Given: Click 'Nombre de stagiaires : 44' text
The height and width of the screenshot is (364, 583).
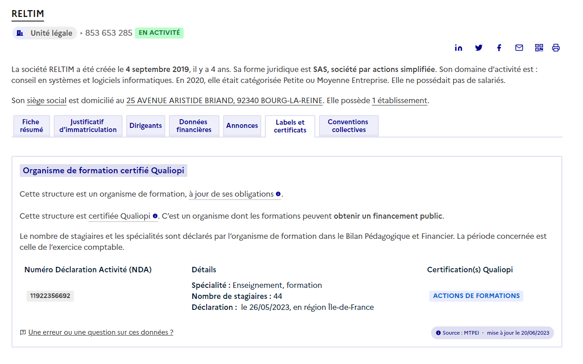Looking at the screenshot, I should coord(237,296).
